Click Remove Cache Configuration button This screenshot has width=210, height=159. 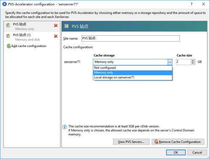pyautogui.click(x=178, y=142)
